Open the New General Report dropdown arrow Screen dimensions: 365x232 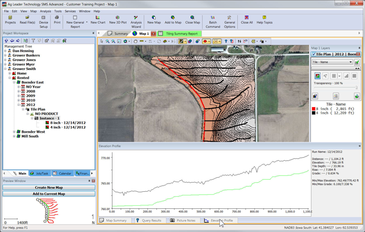pos(87,22)
